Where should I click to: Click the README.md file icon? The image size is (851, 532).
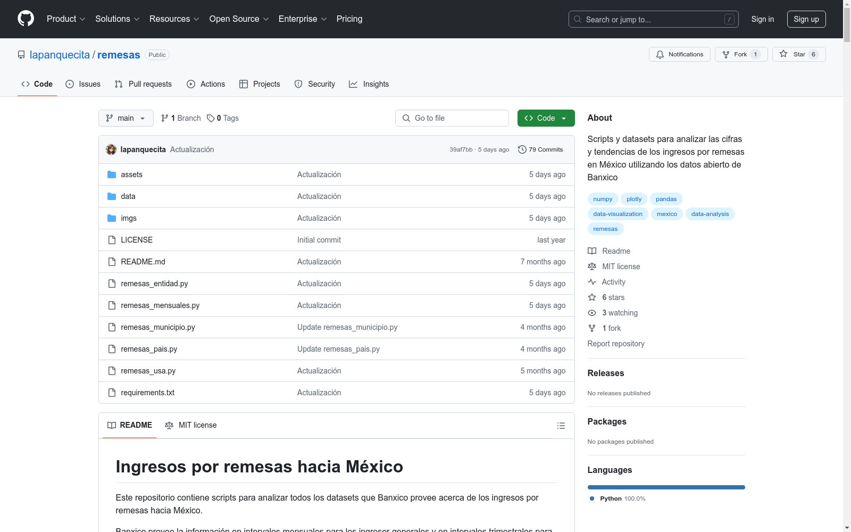click(x=112, y=262)
